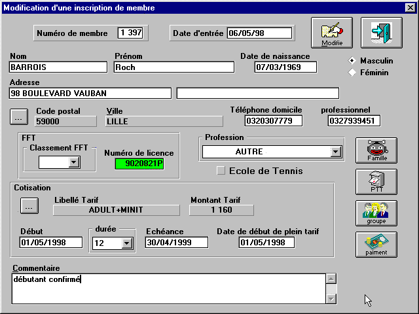419x314 pixels.
Task: Click the Modifie button icon
Action: click(x=332, y=33)
